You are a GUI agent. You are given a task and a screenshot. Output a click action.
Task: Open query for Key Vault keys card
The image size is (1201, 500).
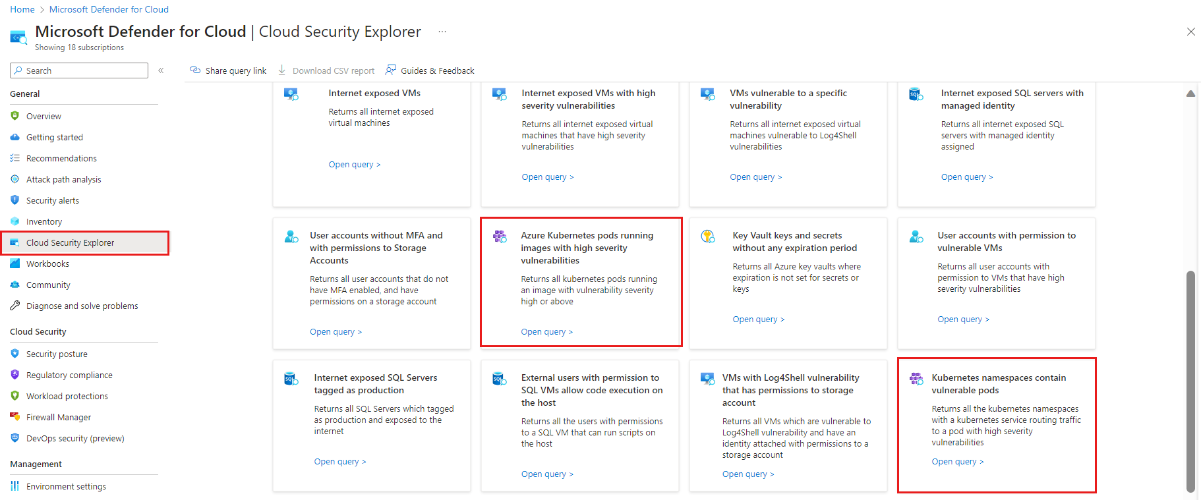tap(759, 319)
